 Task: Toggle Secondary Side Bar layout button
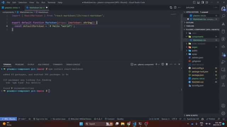click(x=203, y=2)
